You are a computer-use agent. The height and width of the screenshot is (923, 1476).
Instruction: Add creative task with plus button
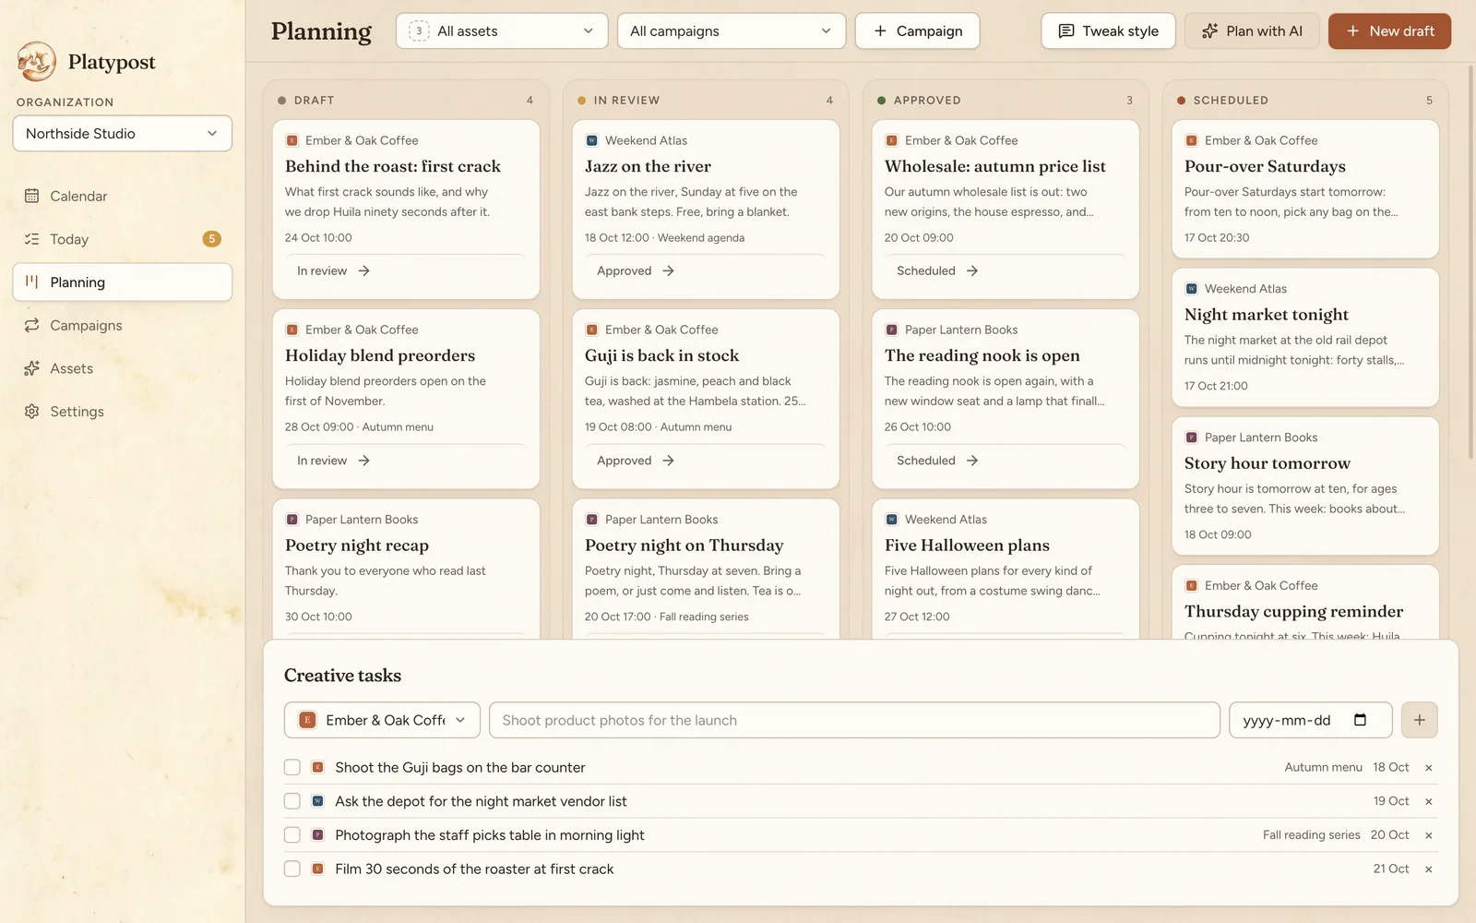1419,720
